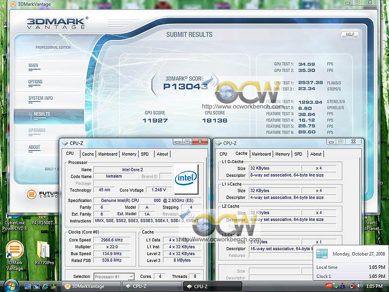Image resolution: width=389 pixels, height=292 pixels.
Task: Click the L1 D-Cache Size 32 KBytes field
Action: coord(275,168)
